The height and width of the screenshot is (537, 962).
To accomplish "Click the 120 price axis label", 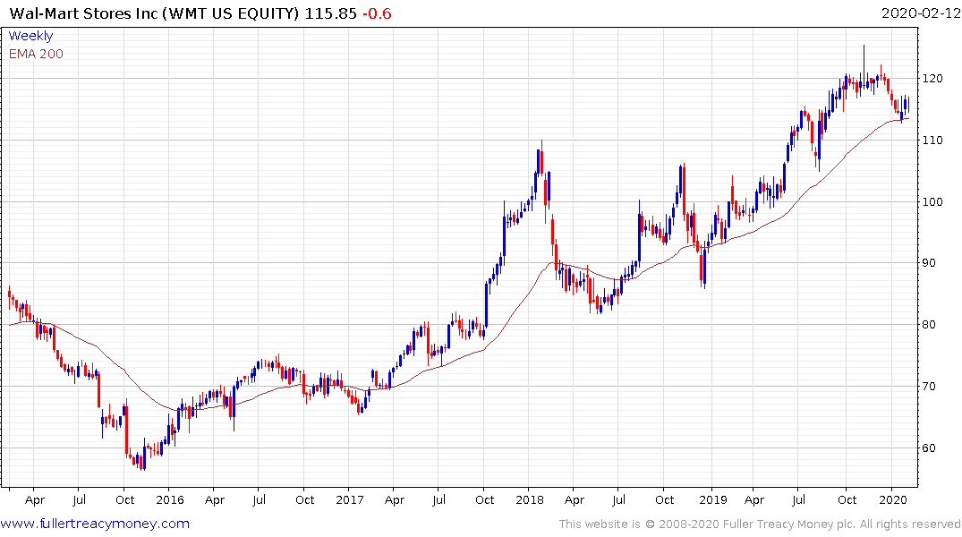I will pyautogui.click(x=932, y=79).
